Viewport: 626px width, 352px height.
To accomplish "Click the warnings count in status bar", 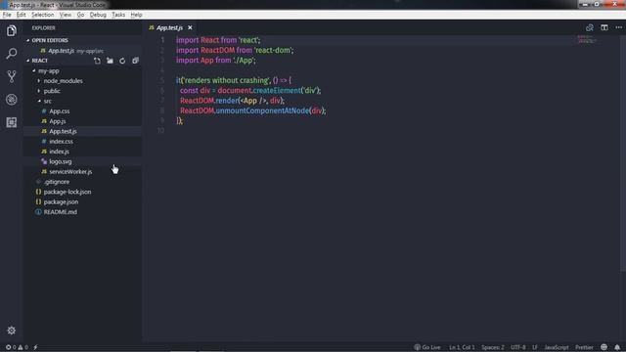I will point(22,347).
